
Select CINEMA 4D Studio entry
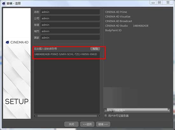tap(116, 26)
